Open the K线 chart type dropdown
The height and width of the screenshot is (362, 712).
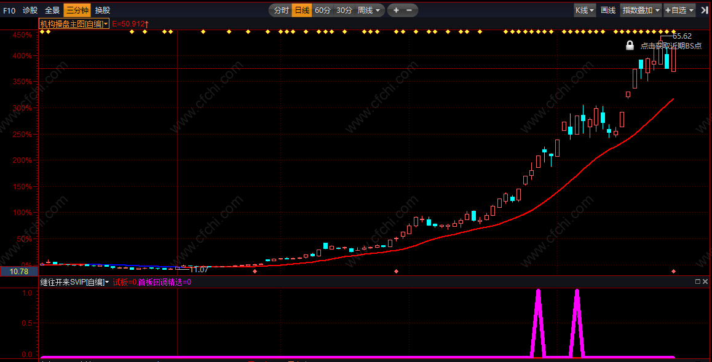584,10
